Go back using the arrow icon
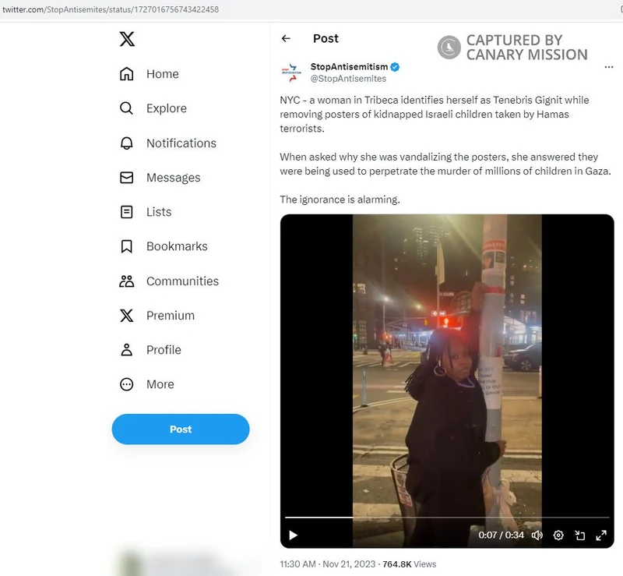The image size is (623, 576). pos(286,39)
